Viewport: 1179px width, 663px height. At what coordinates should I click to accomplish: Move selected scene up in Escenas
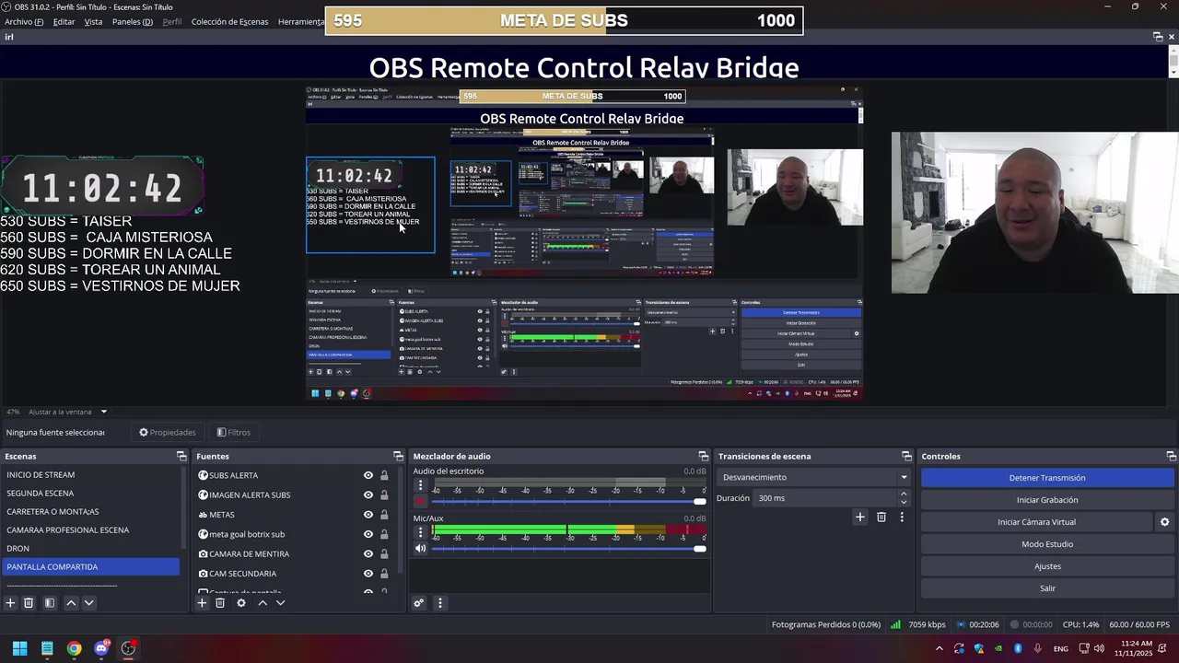71,603
